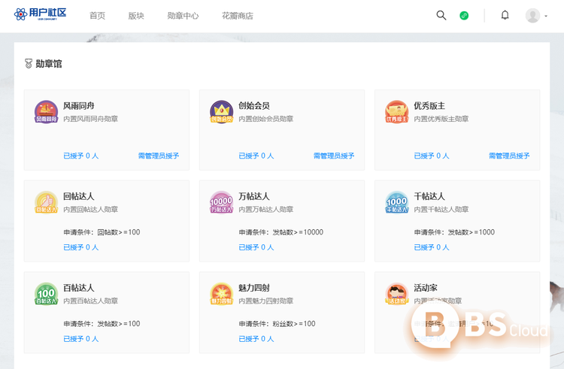564x369 pixels.
Task: Click condition 回帖数>=100
Action: (x=119, y=232)
